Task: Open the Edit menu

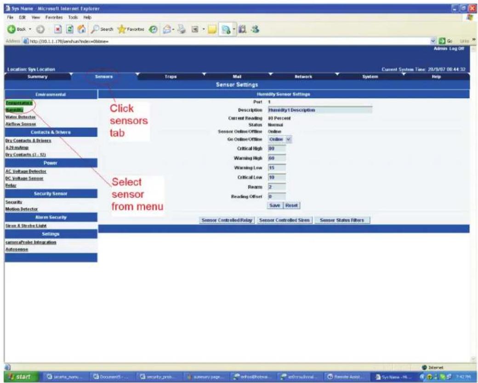Action: point(22,17)
